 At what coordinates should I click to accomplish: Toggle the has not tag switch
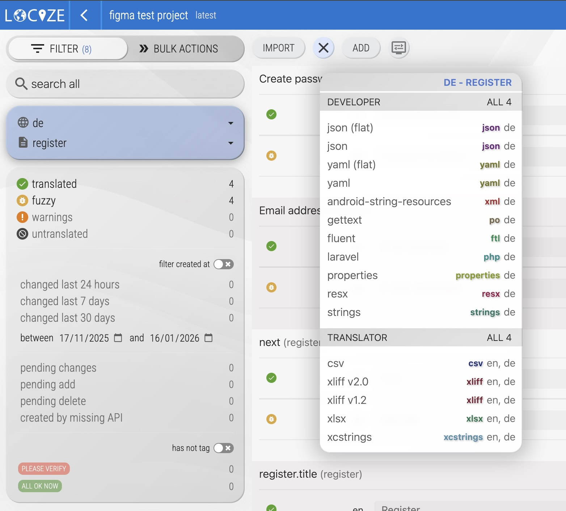coord(223,448)
